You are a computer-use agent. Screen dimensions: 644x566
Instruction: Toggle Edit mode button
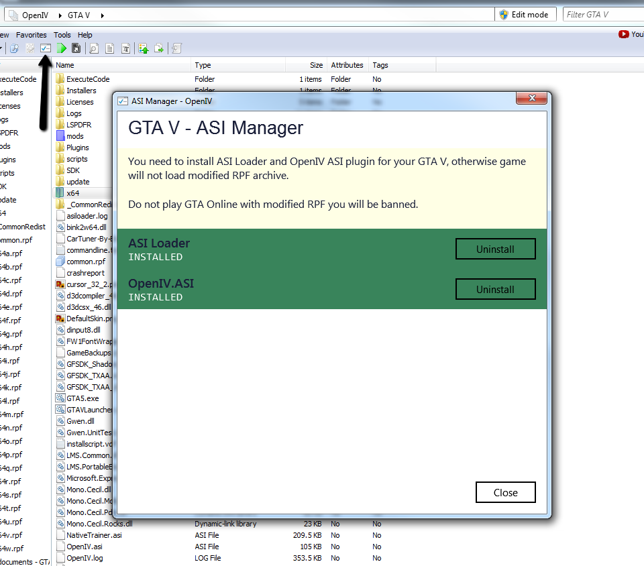(x=525, y=14)
